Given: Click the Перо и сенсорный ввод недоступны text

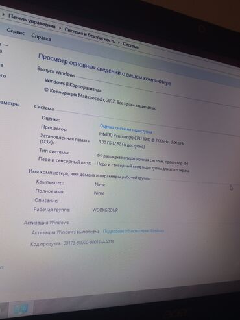Looking at the screenshot, I should (143, 167).
